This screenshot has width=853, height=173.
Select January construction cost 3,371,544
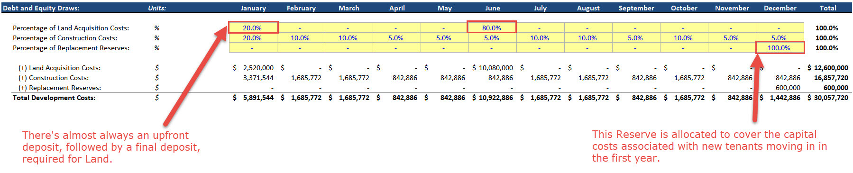258,78
